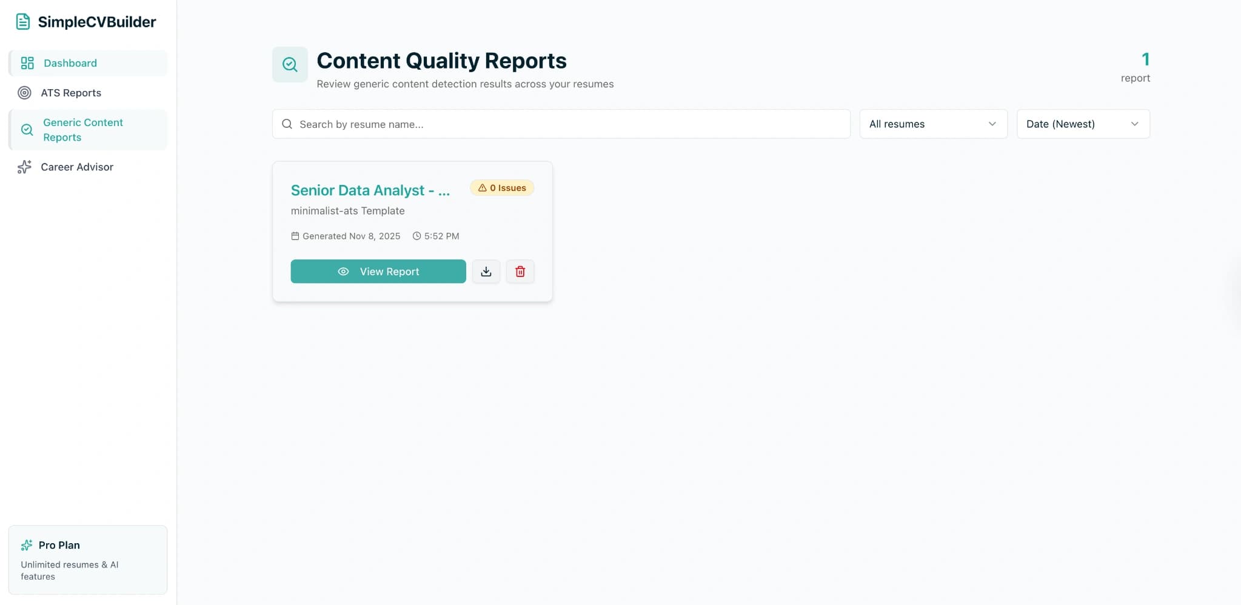Click the View Report button
Screen dimensions: 1241x605
pos(378,272)
